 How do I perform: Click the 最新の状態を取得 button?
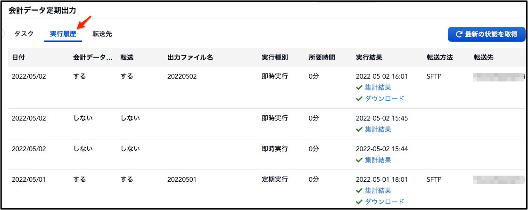[x=486, y=34]
